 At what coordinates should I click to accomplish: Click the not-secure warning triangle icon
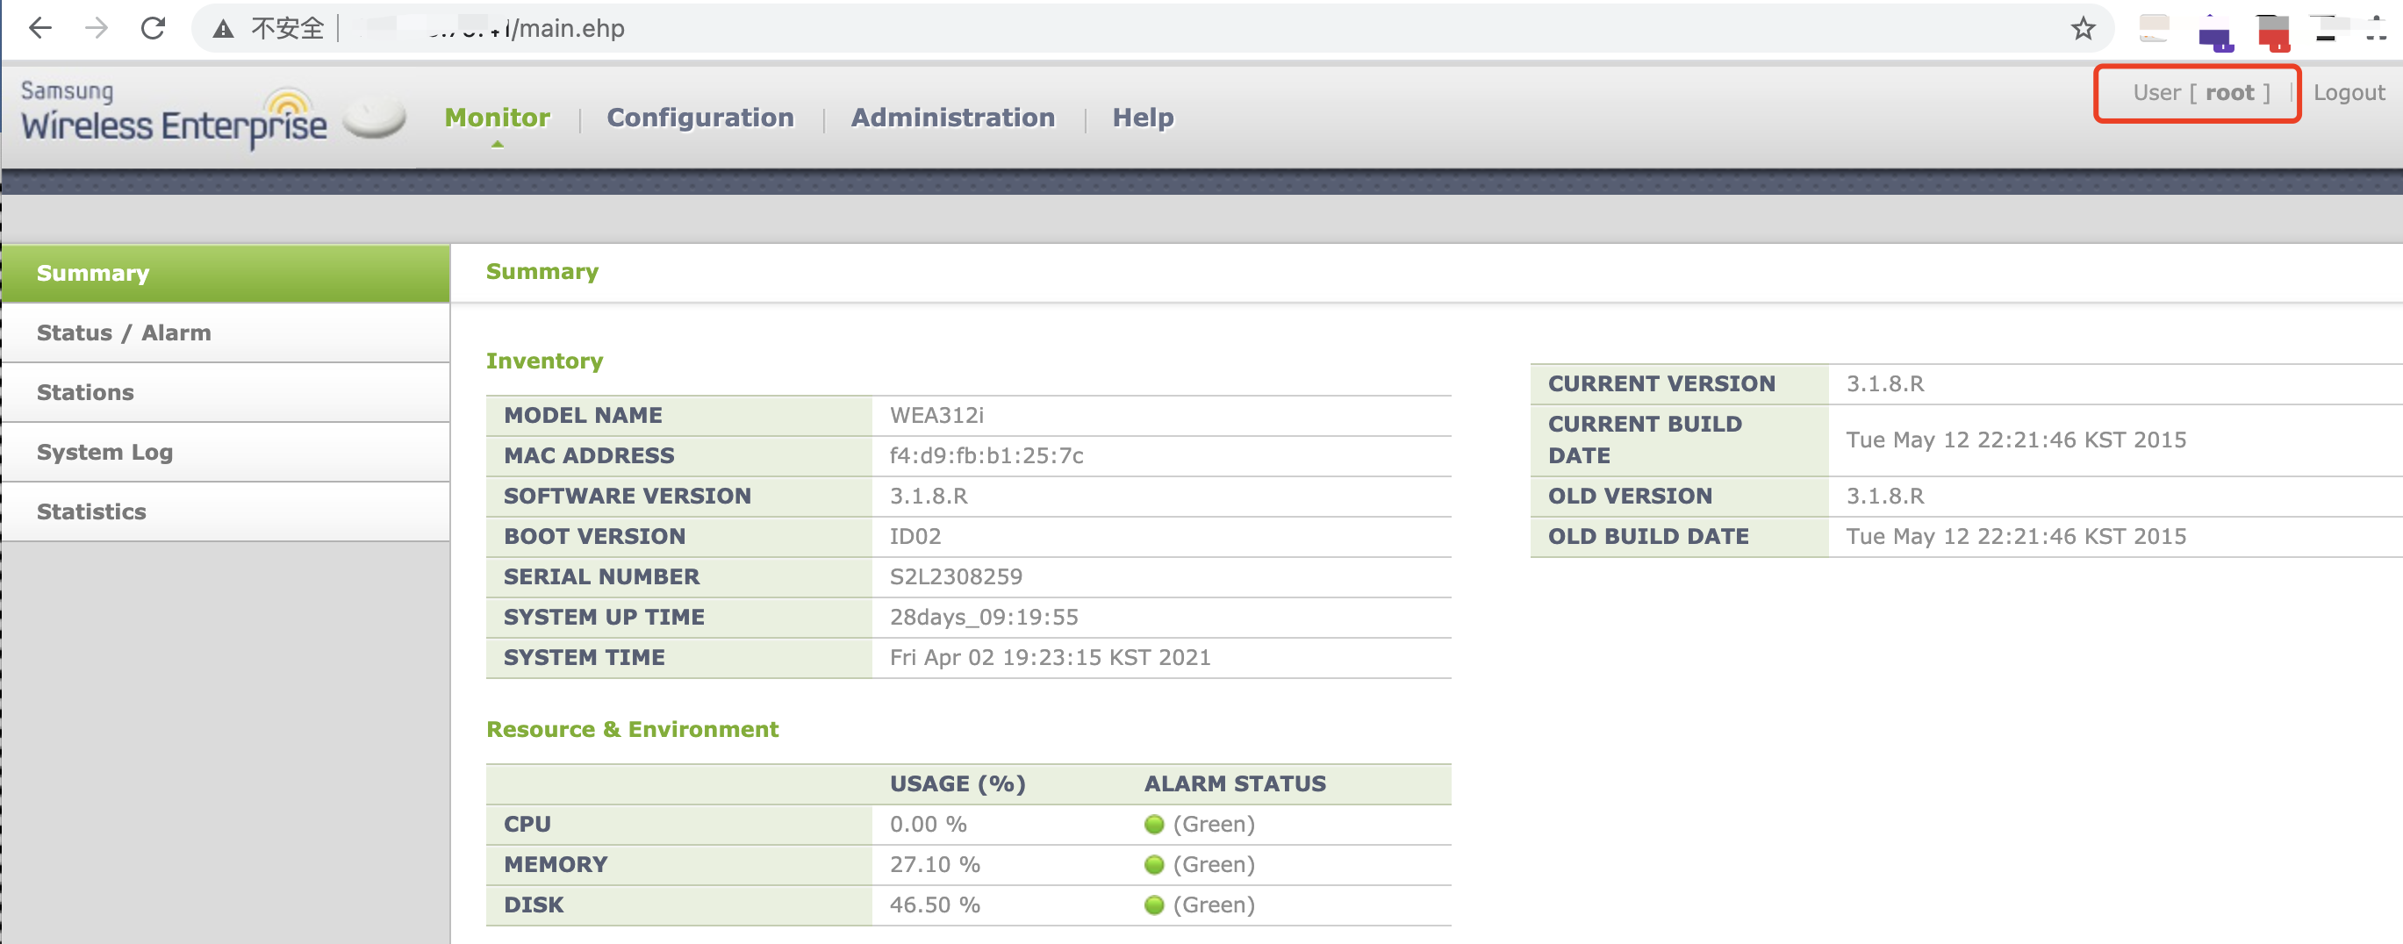click(x=223, y=29)
